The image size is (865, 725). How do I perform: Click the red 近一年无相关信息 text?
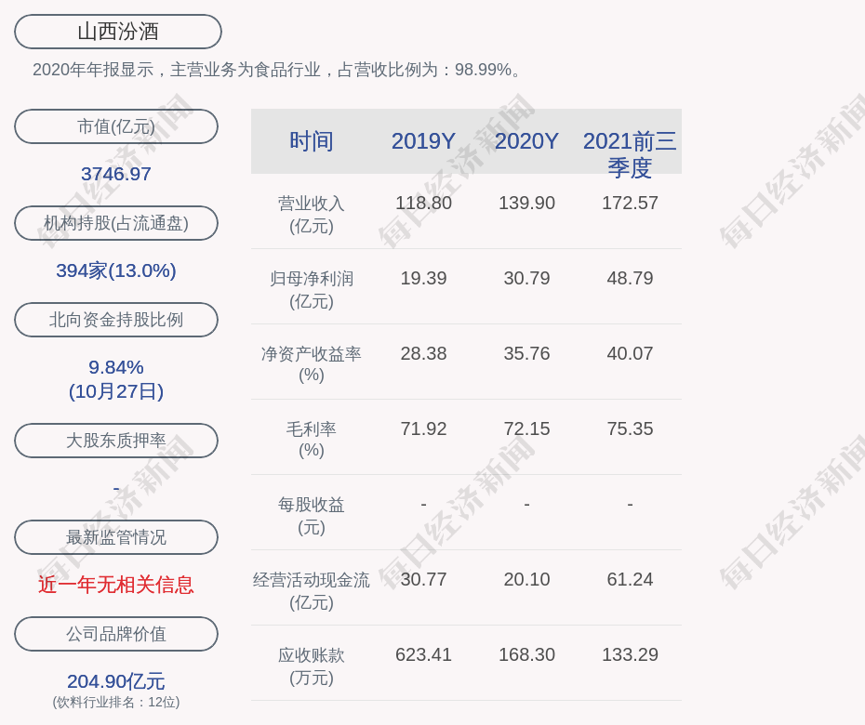(116, 585)
